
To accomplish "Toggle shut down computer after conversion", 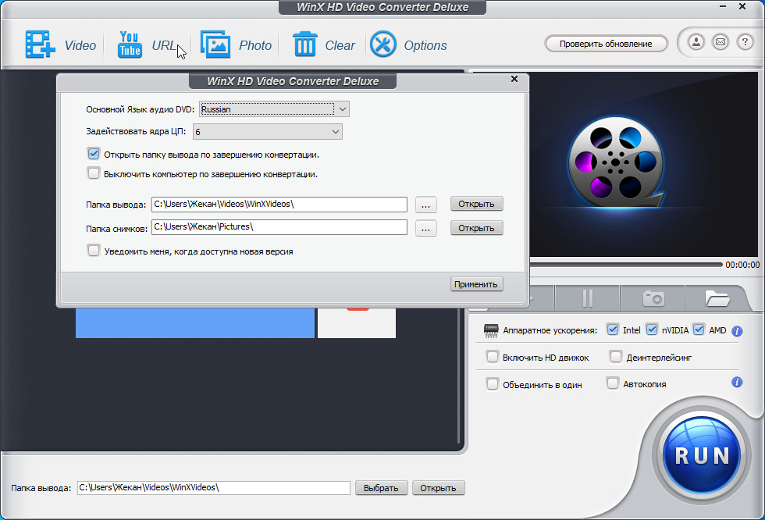I will [94, 173].
